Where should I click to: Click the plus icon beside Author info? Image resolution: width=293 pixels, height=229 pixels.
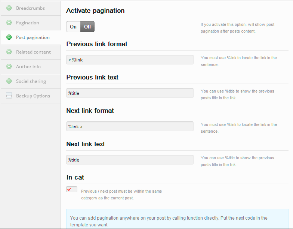pyautogui.click(x=9, y=67)
